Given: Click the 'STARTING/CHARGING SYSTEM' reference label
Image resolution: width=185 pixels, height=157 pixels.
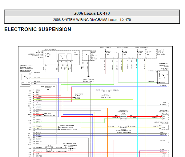Looking at the screenshot, I should (48, 87).
